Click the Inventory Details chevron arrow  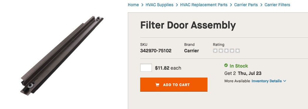[284, 81]
